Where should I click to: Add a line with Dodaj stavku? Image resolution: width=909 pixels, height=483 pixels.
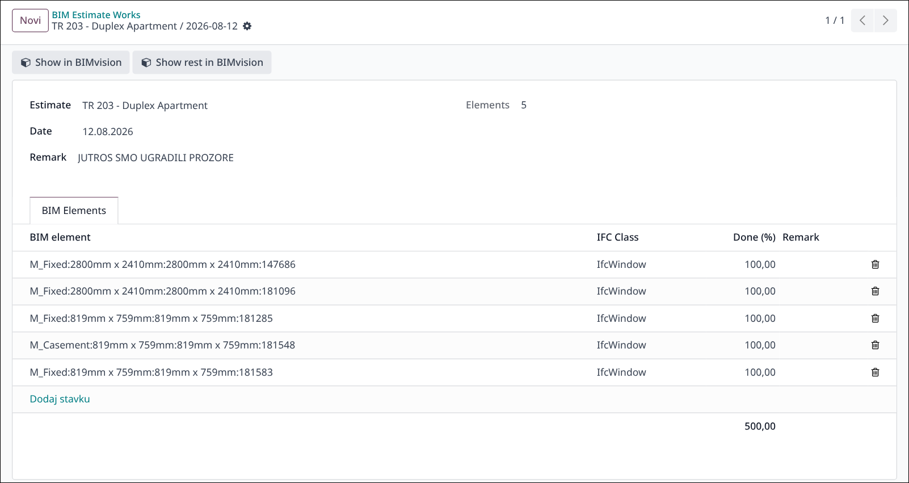[x=60, y=399]
